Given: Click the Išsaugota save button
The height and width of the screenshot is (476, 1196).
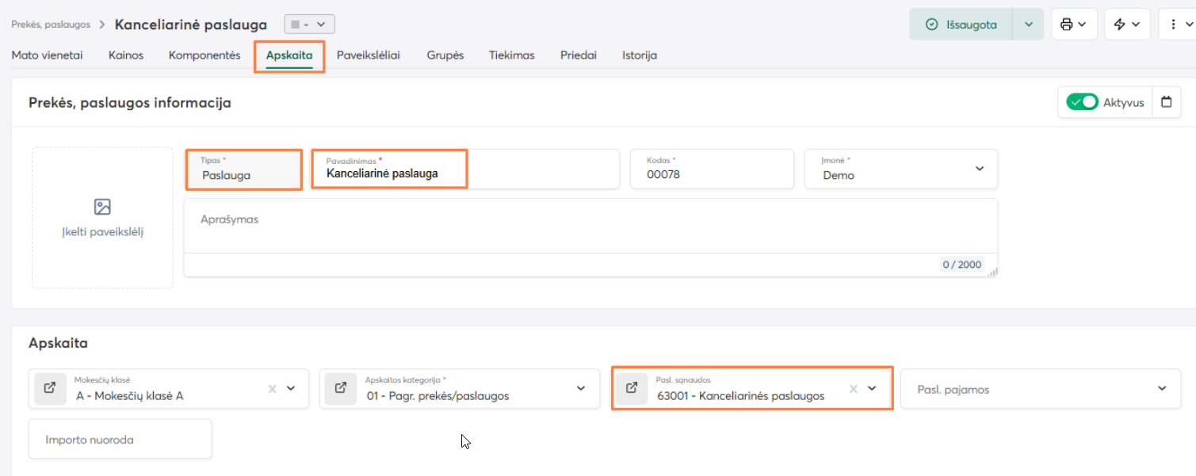Looking at the screenshot, I should click(961, 25).
